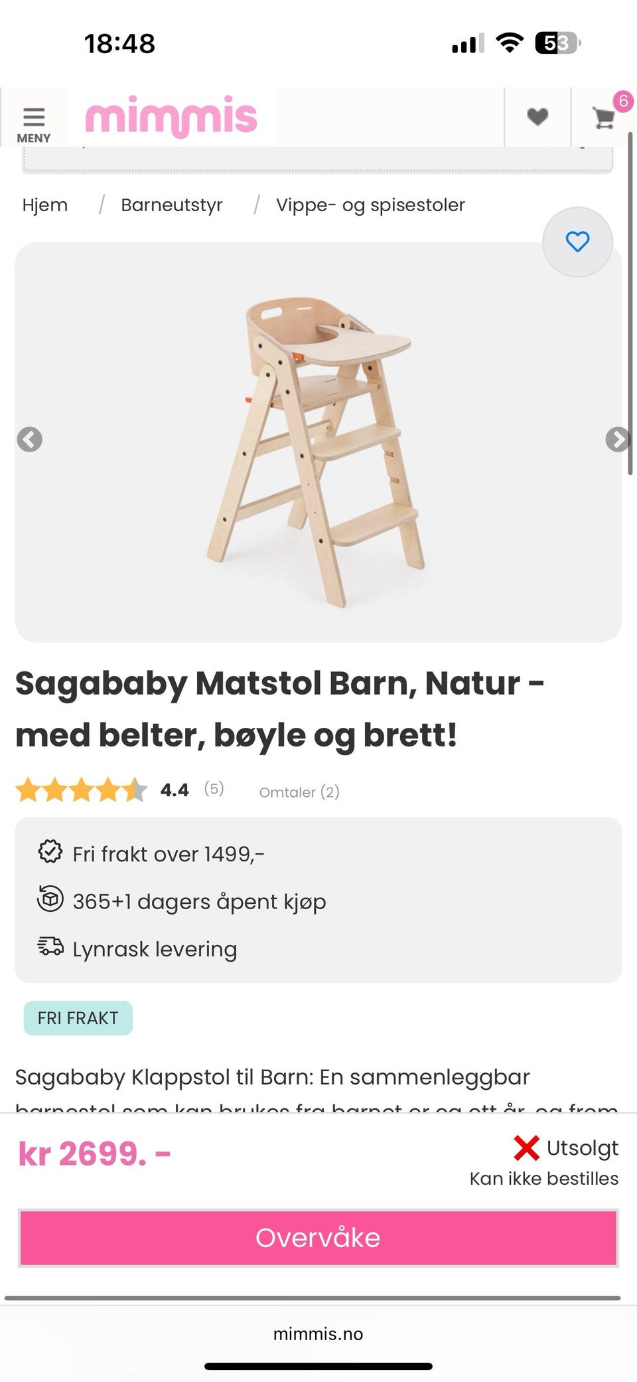
Task: Tap the free shipping badge icon
Action: pyautogui.click(x=50, y=852)
